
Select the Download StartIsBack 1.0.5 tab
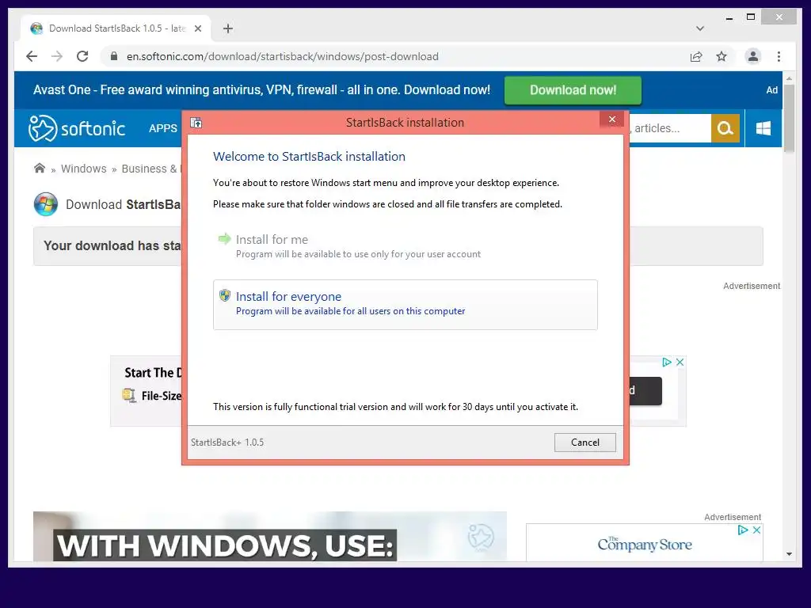pyautogui.click(x=116, y=28)
